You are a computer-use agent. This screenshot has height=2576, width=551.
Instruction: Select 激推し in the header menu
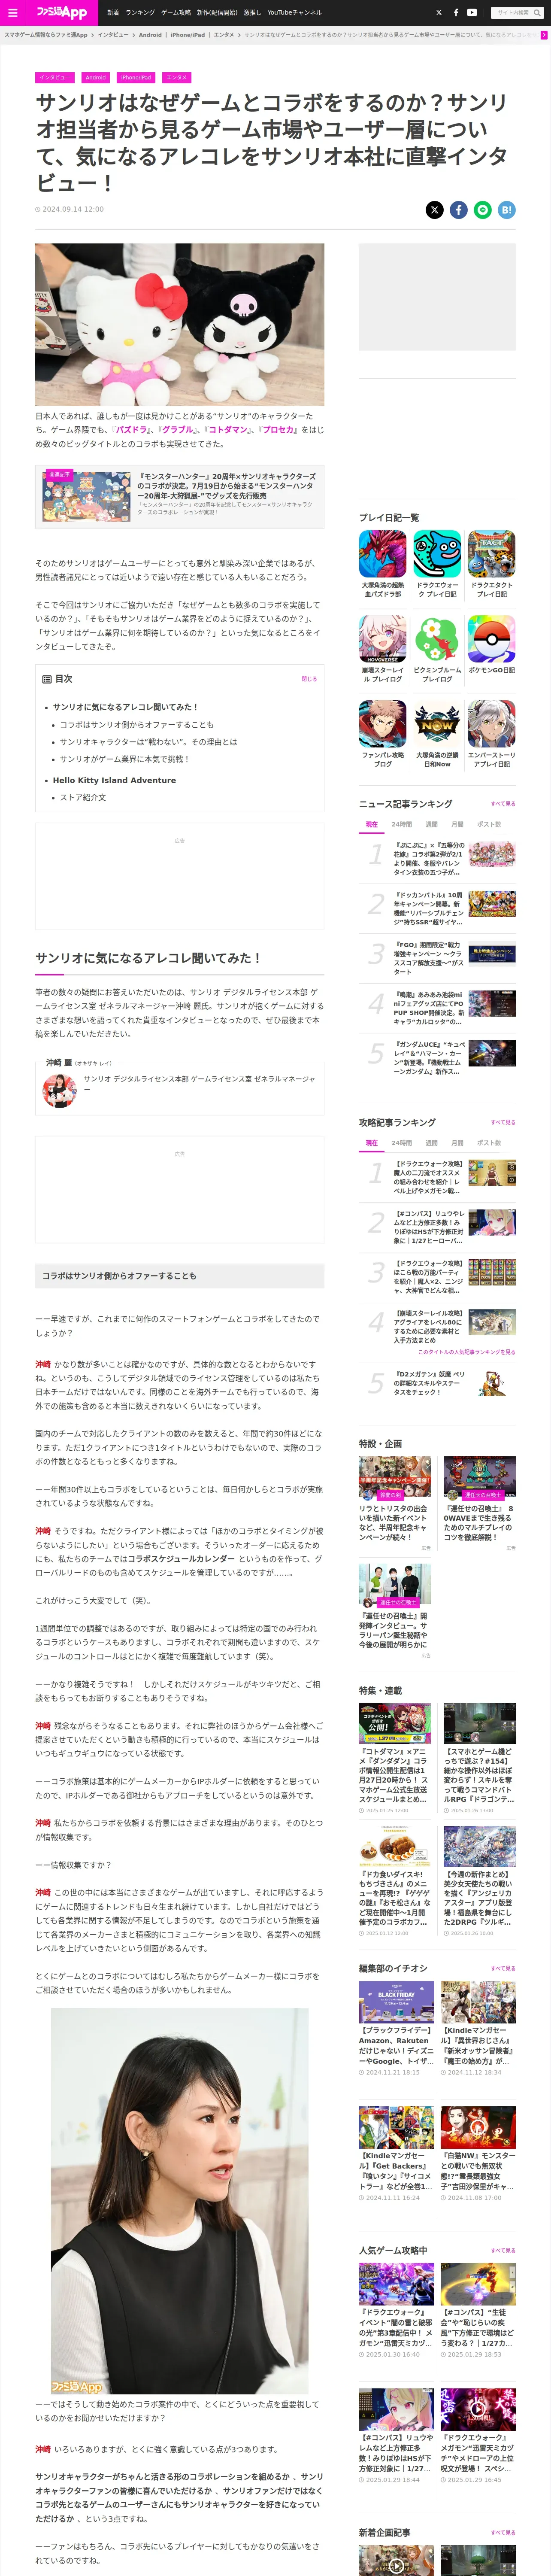252,13
